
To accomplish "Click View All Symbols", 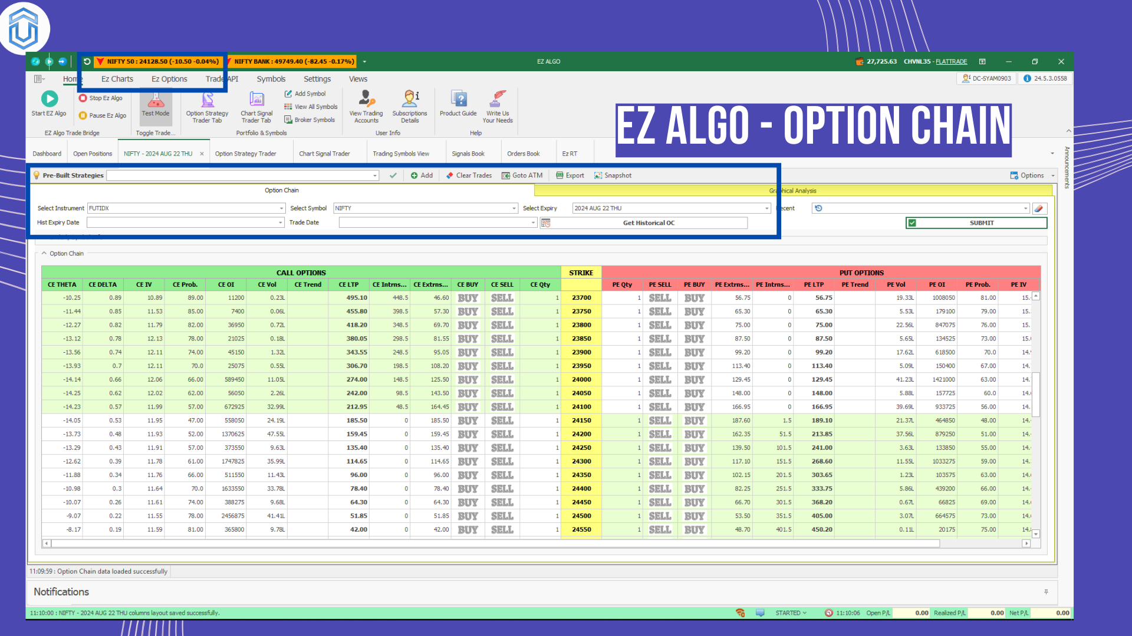I will click(x=311, y=107).
